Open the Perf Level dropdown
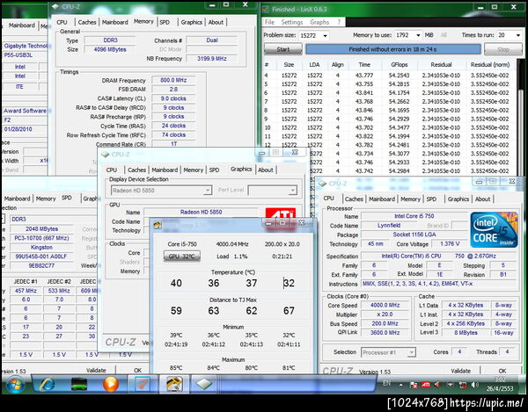 293,191
